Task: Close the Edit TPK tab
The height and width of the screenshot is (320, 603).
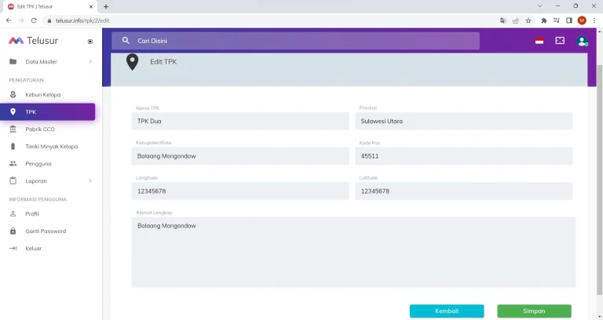Action: (x=91, y=6)
